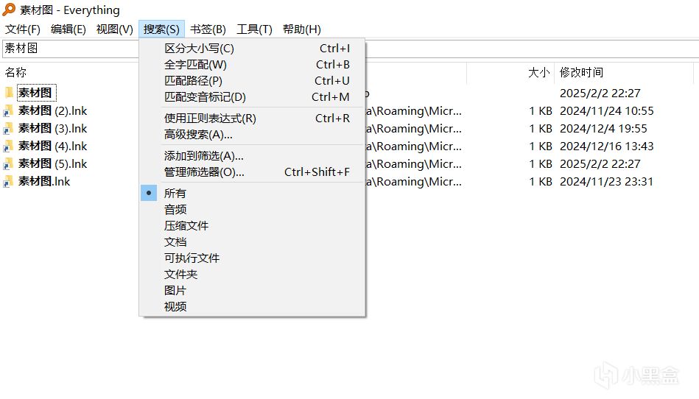Enable 使用正则表达式(R)

click(252, 119)
